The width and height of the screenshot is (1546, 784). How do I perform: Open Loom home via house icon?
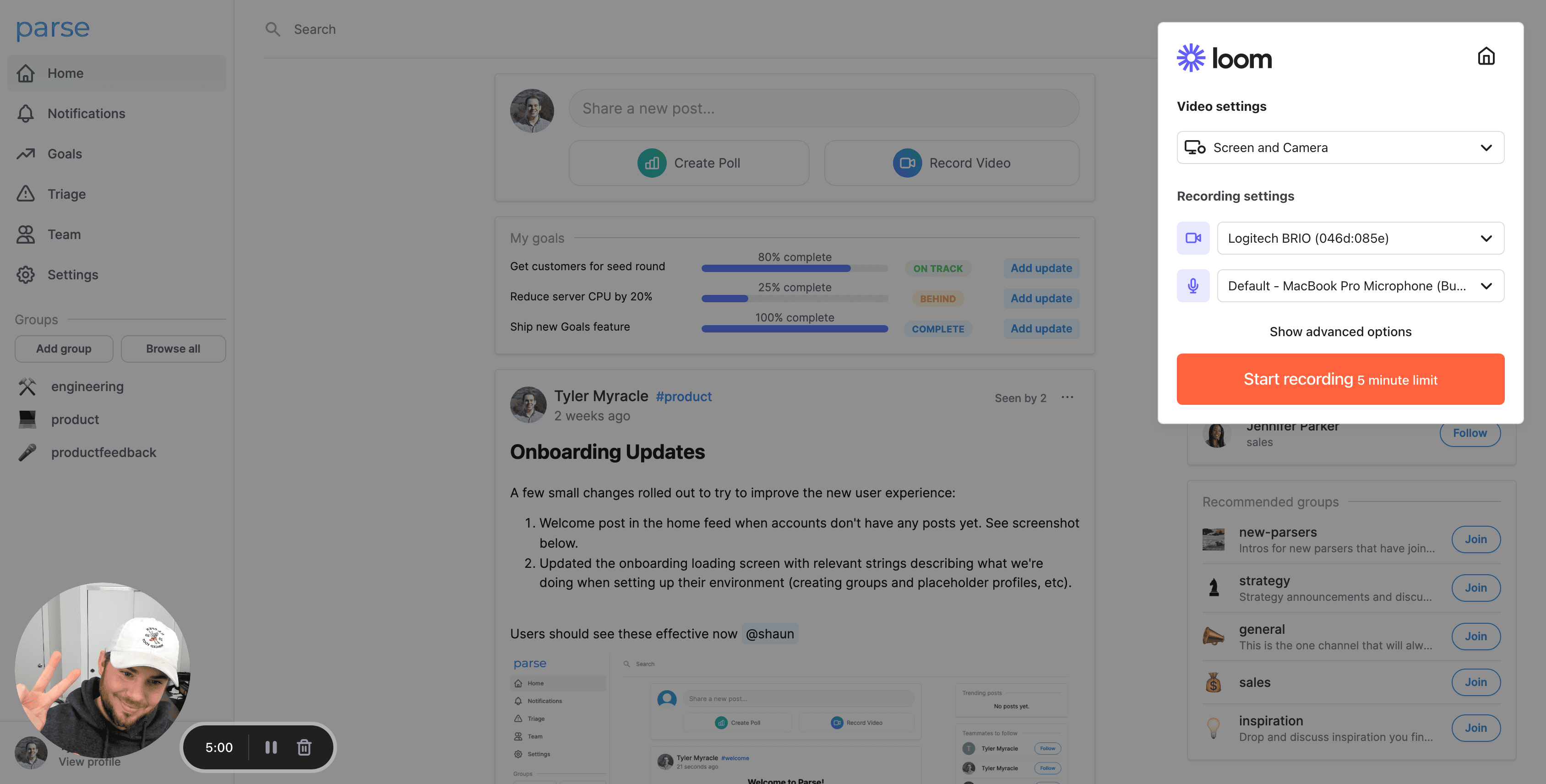pyautogui.click(x=1486, y=56)
